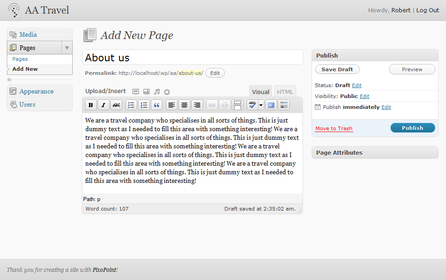
Task: Collapse the admin sidebar menu arrow
Action: point(10,79)
